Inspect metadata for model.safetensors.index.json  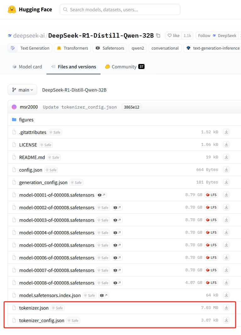point(104,295)
